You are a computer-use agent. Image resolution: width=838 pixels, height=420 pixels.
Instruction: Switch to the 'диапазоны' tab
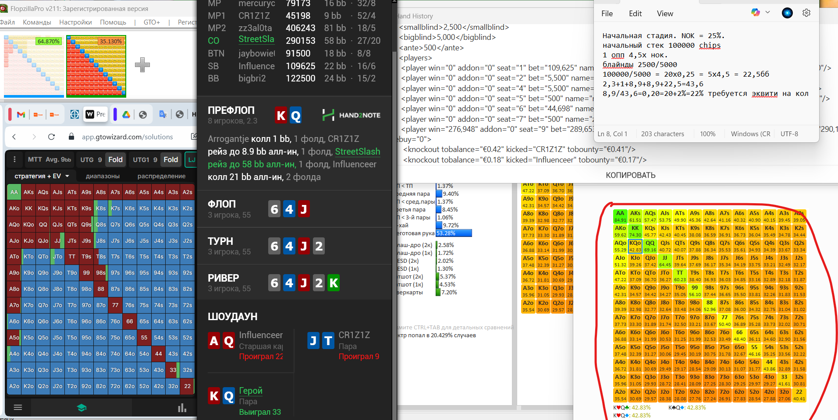click(103, 176)
